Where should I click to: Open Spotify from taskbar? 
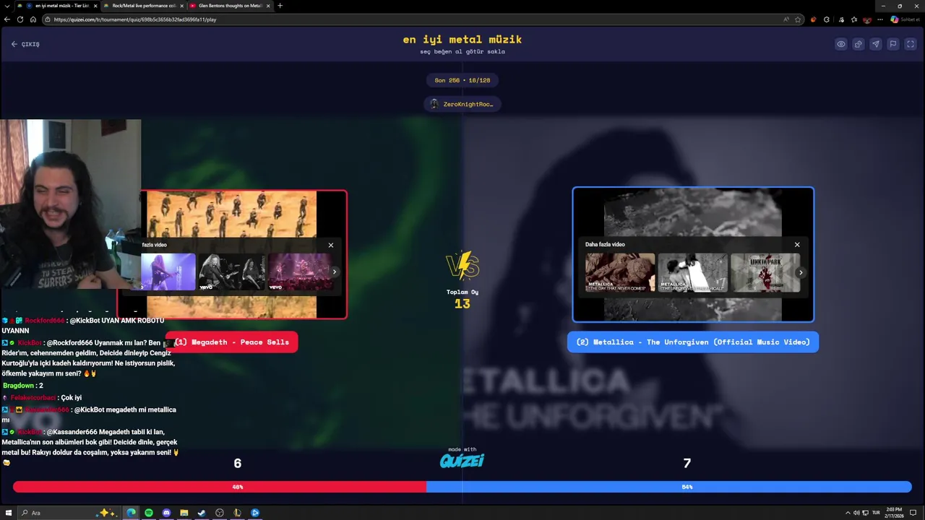[x=149, y=513]
